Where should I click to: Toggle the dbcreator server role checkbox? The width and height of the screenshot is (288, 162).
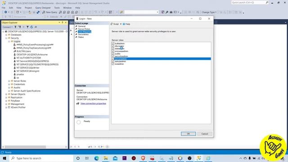113,46
